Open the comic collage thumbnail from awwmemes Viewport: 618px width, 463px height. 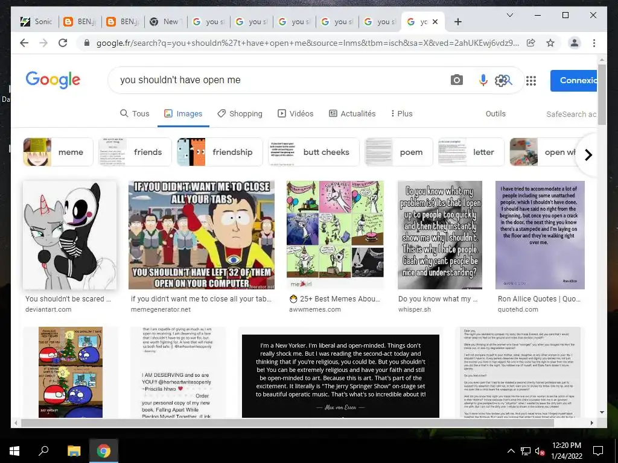tap(335, 235)
